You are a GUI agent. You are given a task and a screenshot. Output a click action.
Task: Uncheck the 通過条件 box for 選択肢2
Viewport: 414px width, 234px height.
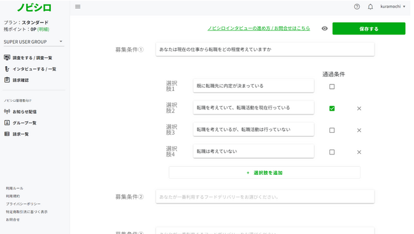(x=332, y=109)
